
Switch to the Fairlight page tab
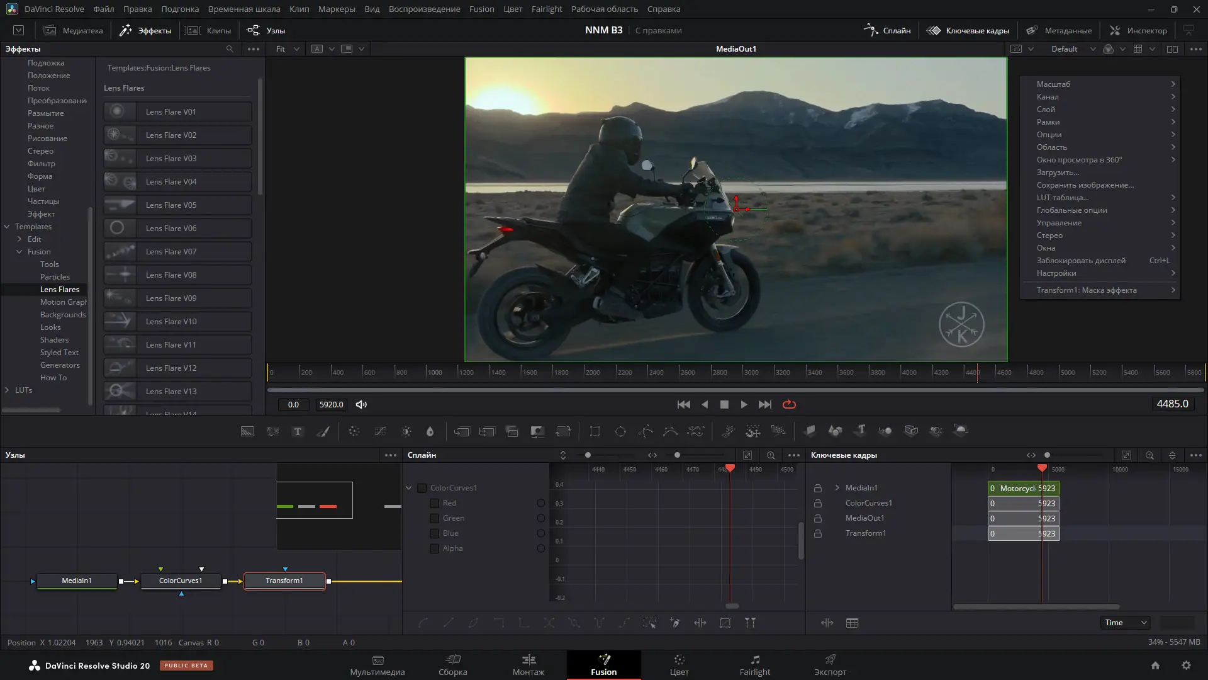pyautogui.click(x=754, y=664)
